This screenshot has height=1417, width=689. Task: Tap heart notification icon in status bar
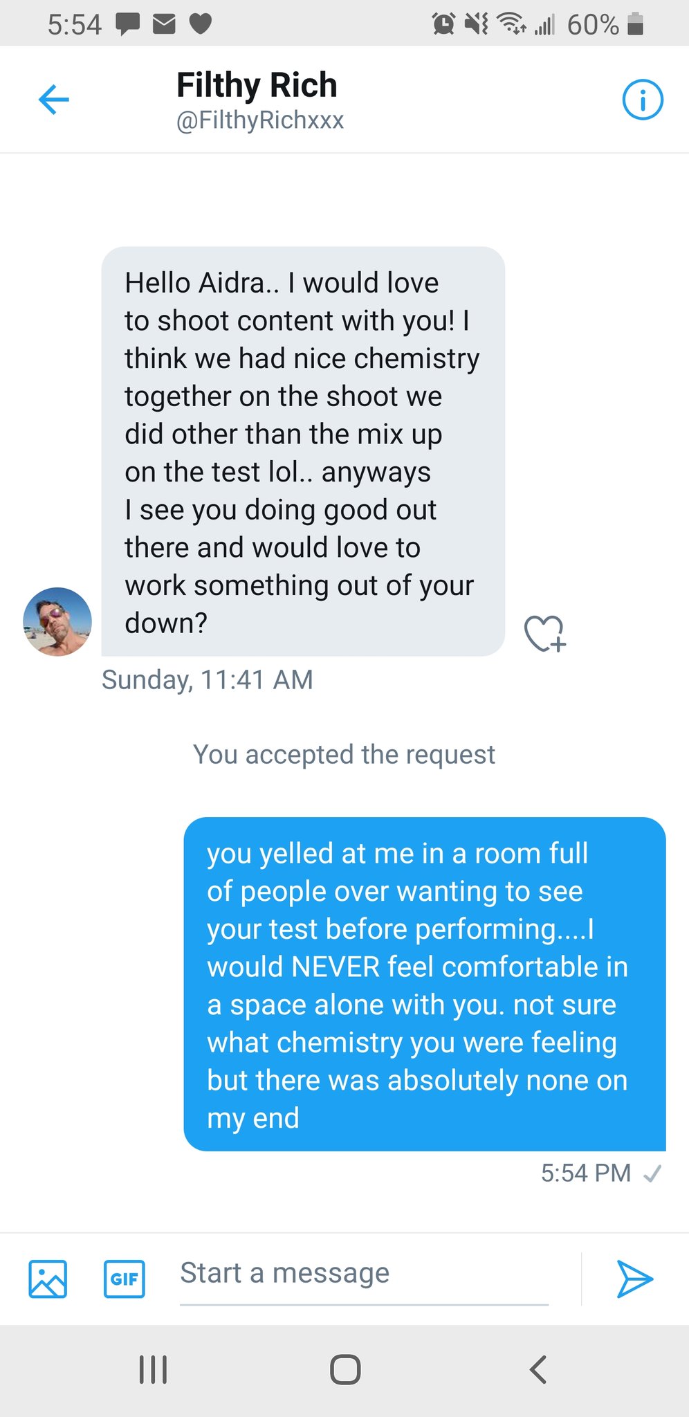click(201, 25)
